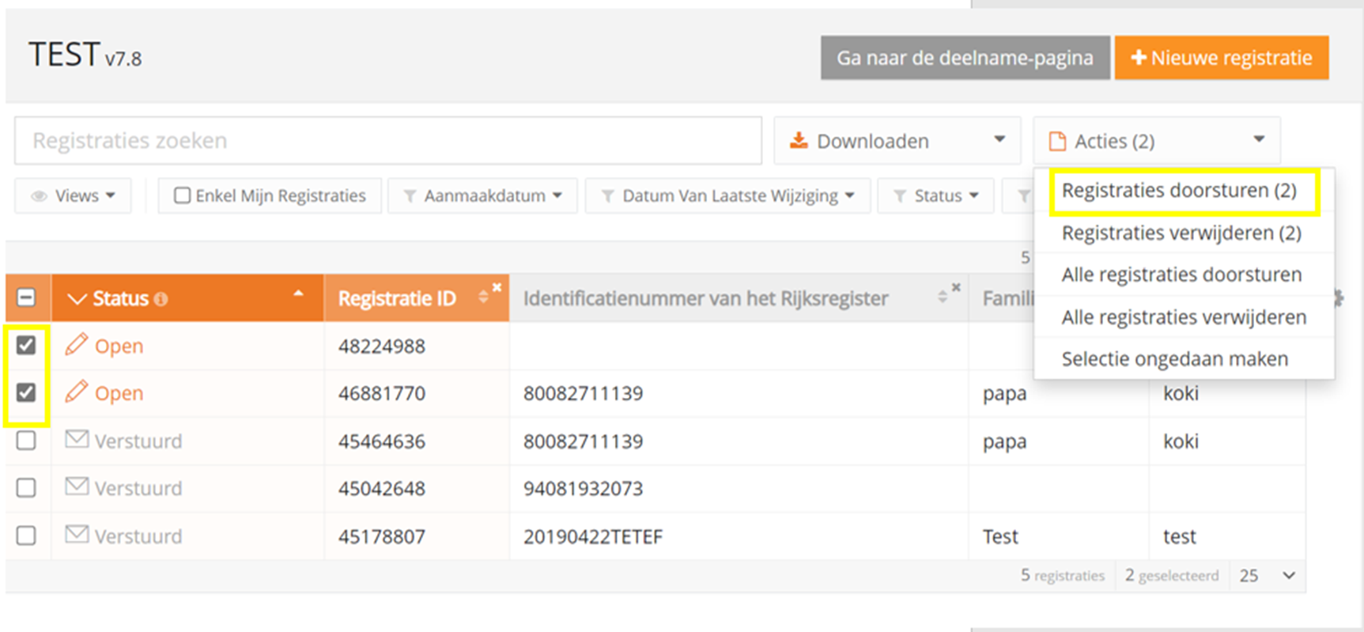This screenshot has width=1364, height=632.
Task: Click sort arrows on Identificatienummer column
Action: tap(942, 297)
